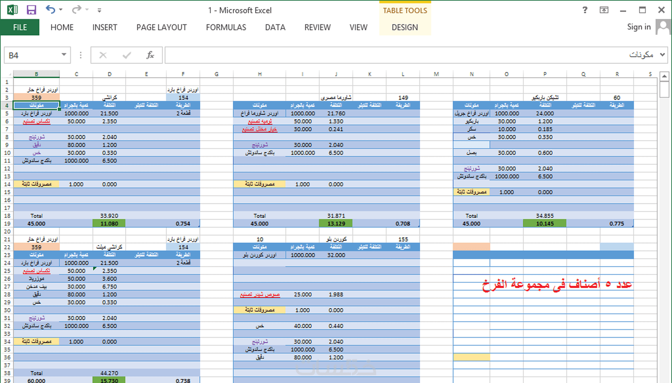Open the REVIEW tab
The height and width of the screenshot is (383, 672).
point(317,27)
